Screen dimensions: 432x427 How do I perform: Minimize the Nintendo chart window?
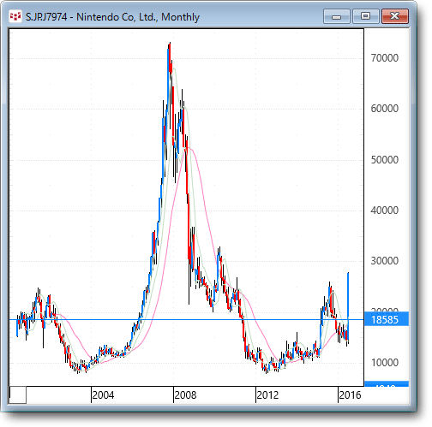click(x=337, y=16)
